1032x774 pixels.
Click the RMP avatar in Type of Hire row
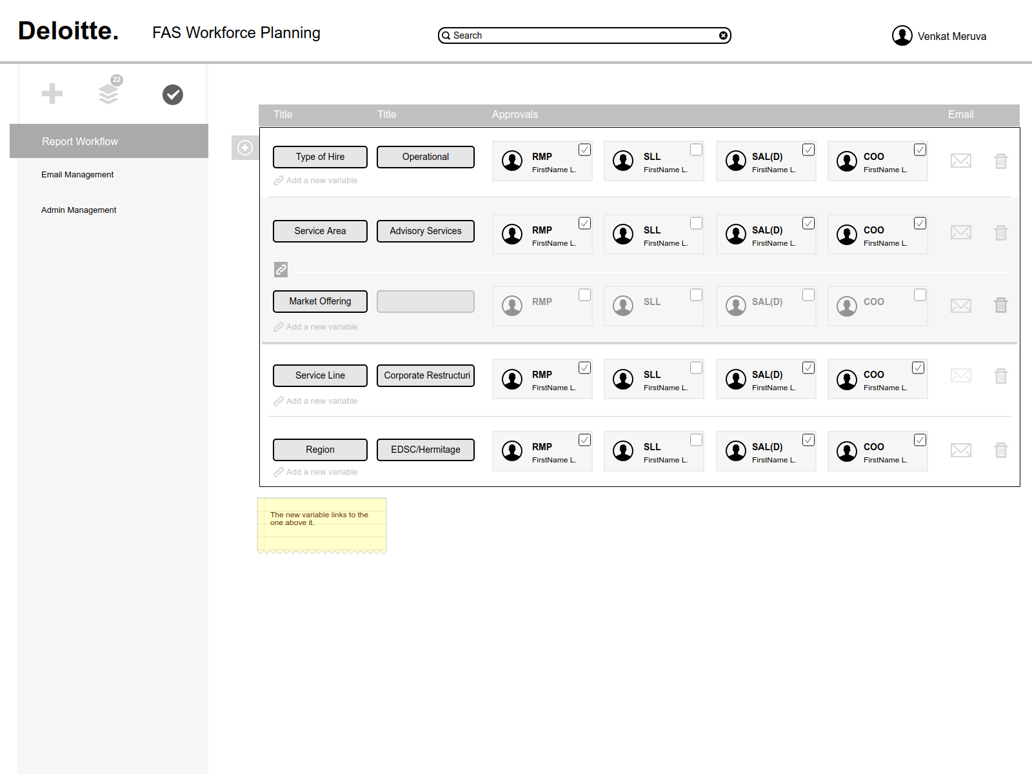(512, 161)
